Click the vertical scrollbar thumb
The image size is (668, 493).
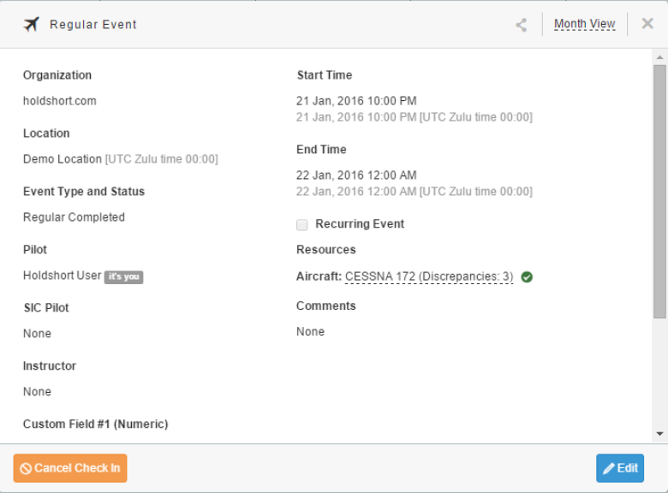pyautogui.click(x=660, y=192)
